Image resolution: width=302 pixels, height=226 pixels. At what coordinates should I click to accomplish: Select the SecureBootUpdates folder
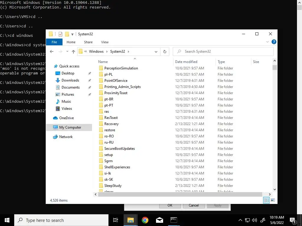(x=119, y=149)
